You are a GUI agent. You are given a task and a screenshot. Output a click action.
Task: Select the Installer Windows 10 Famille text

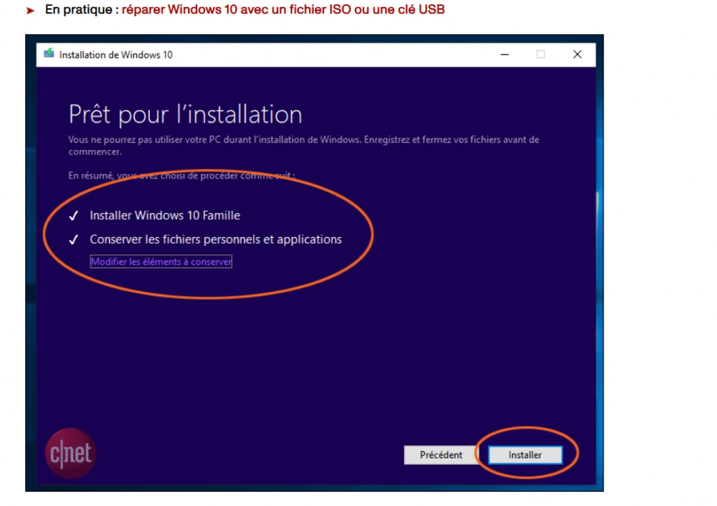point(165,215)
